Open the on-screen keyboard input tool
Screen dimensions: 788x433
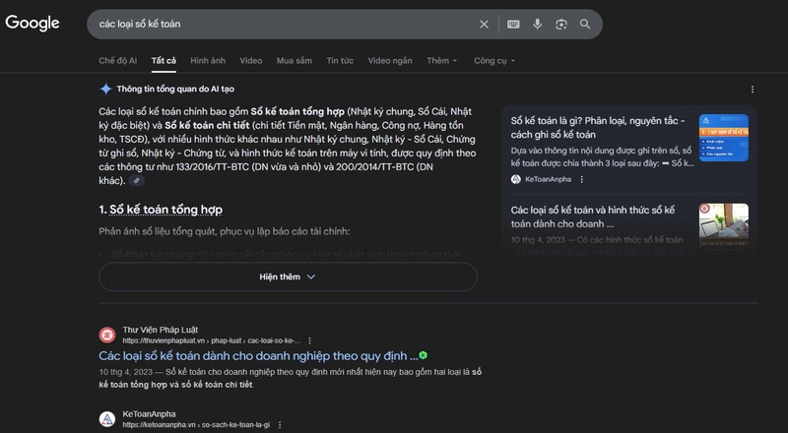(x=513, y=25)
